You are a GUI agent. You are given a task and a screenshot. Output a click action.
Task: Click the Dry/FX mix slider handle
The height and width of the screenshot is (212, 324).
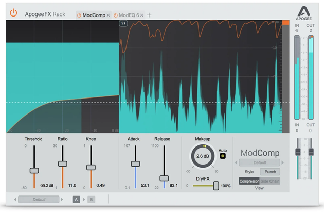[216, 186]
